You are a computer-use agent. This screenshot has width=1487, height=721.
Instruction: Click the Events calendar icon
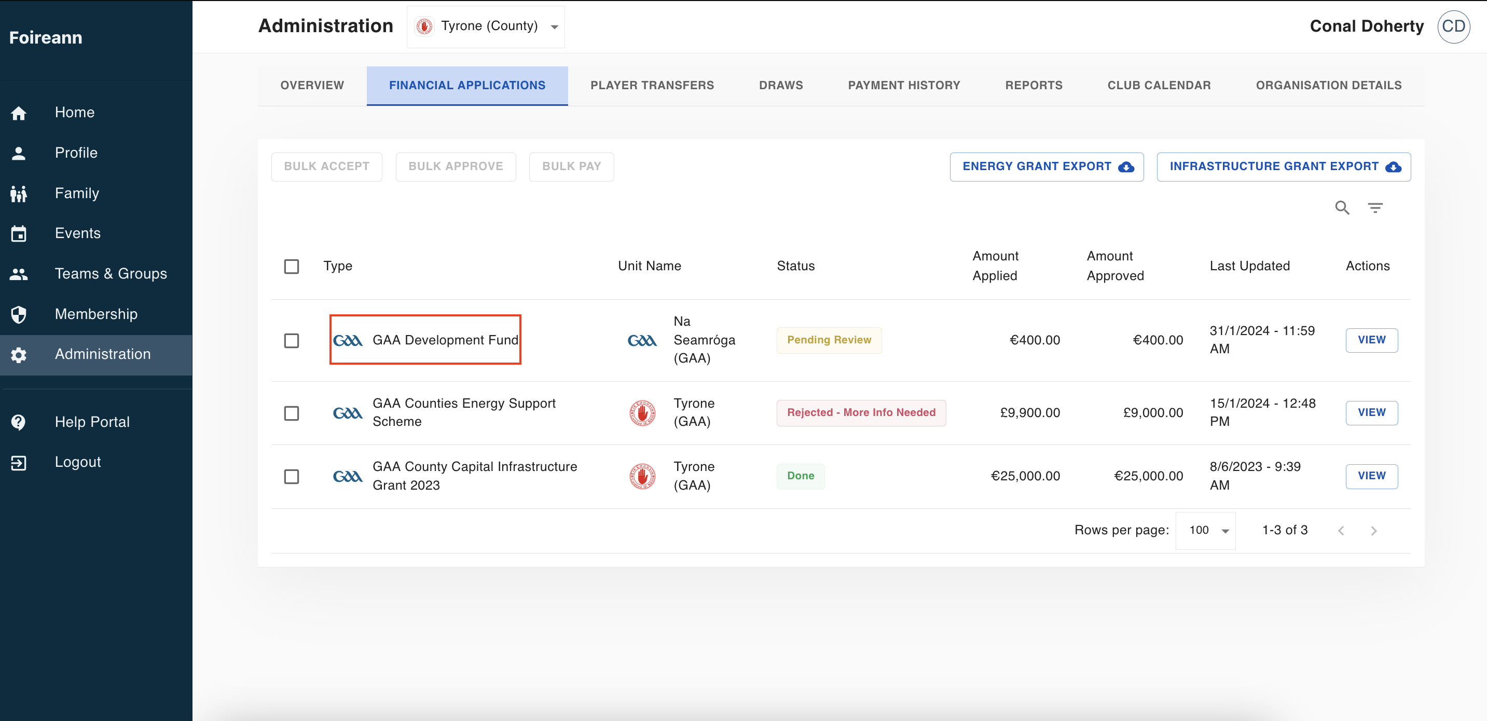tap(19, 233)
